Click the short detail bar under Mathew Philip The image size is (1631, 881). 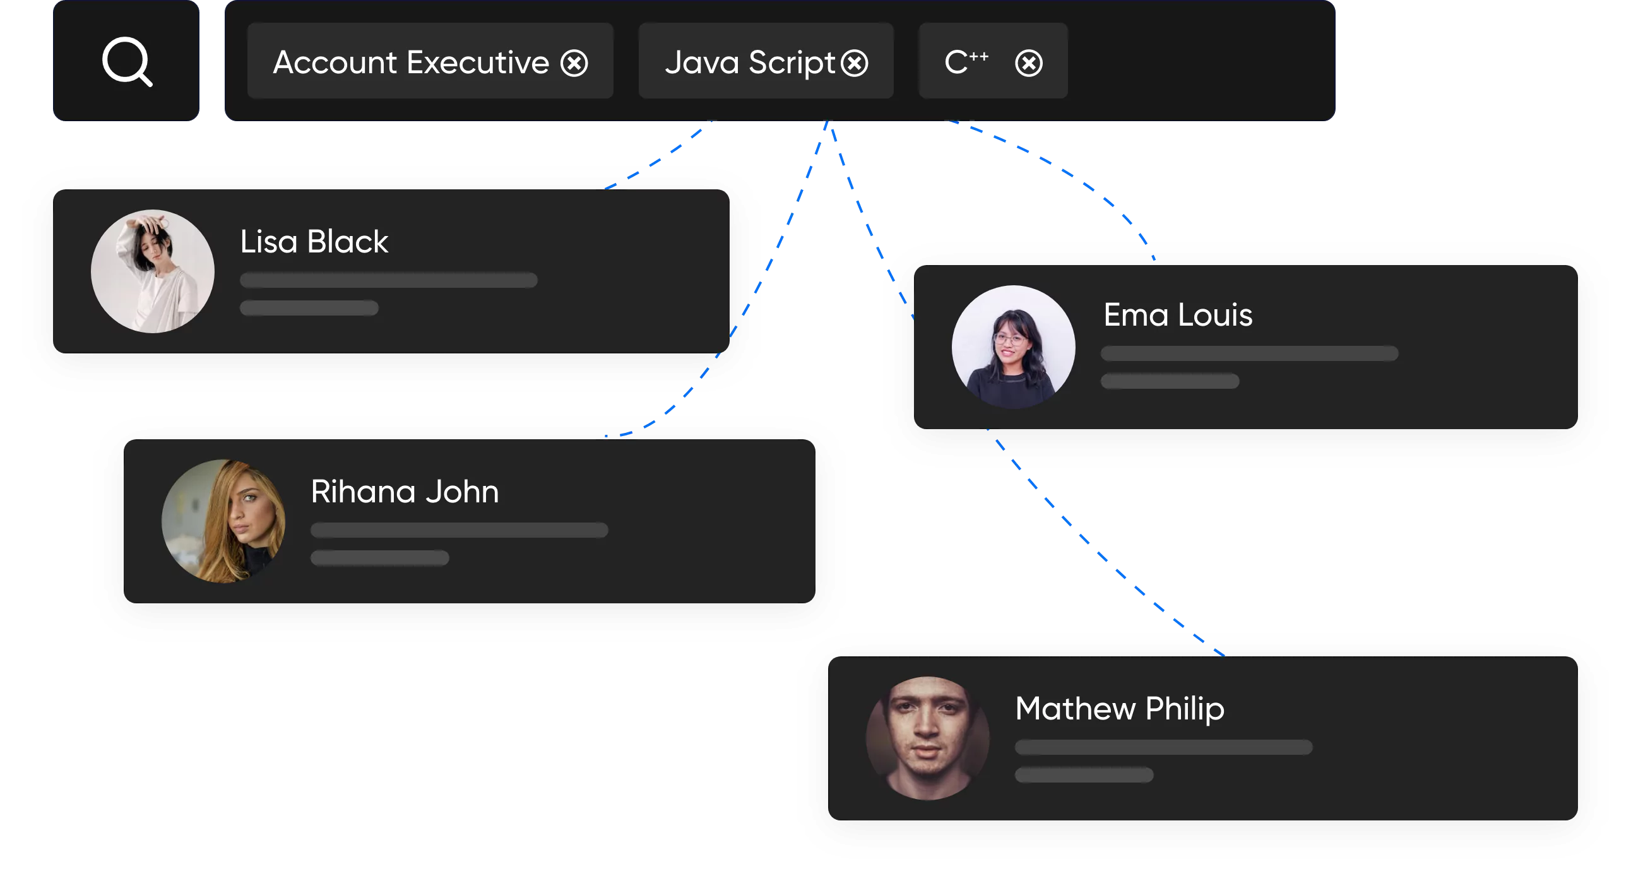point(1083,775)
